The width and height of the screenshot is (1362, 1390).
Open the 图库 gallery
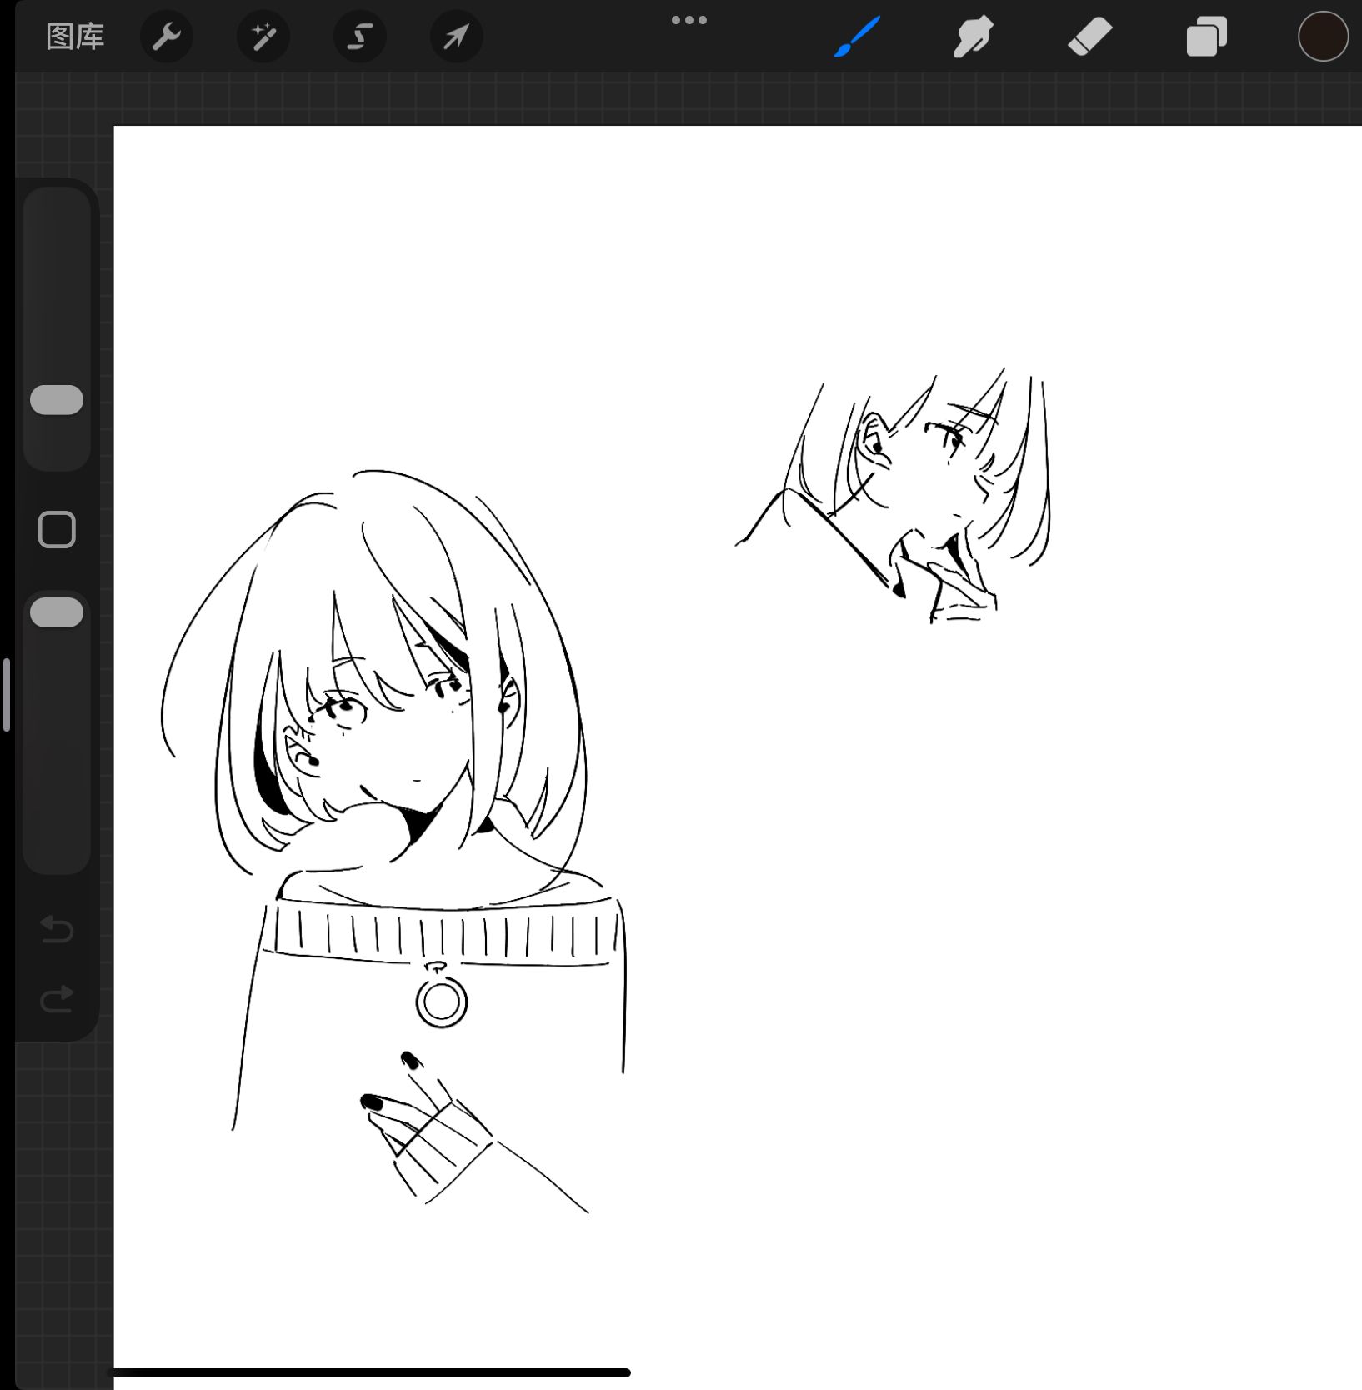(x=75, y=37)
